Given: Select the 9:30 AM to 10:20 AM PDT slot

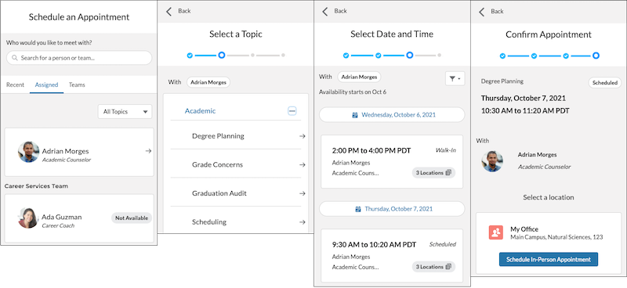Looking at the screenshot, I should 392,256.
